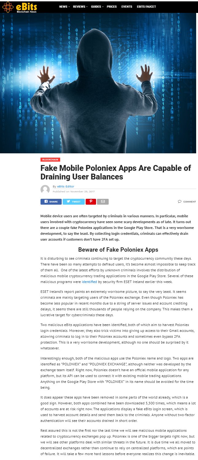Go to the Prices page
198x460 pixels.
click(x=112, y=7)
